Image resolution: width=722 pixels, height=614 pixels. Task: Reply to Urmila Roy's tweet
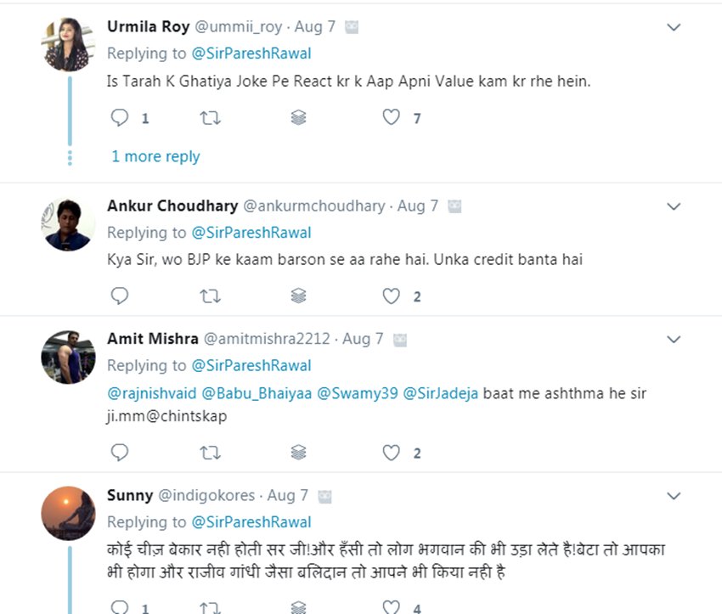[121, 118]
